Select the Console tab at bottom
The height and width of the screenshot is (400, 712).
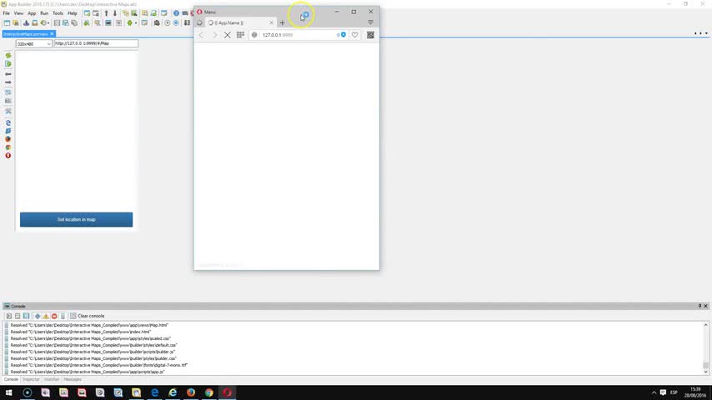(11, 379)
